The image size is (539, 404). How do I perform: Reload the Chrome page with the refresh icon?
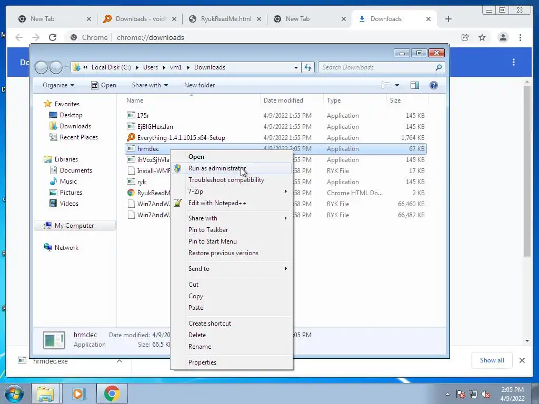[53, 37]
